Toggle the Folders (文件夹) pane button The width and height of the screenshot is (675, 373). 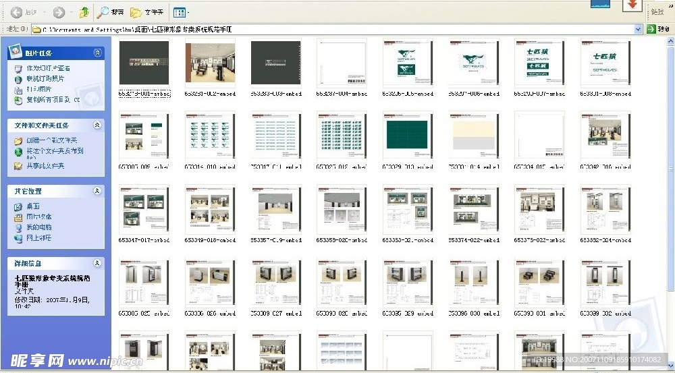point(146,12)
